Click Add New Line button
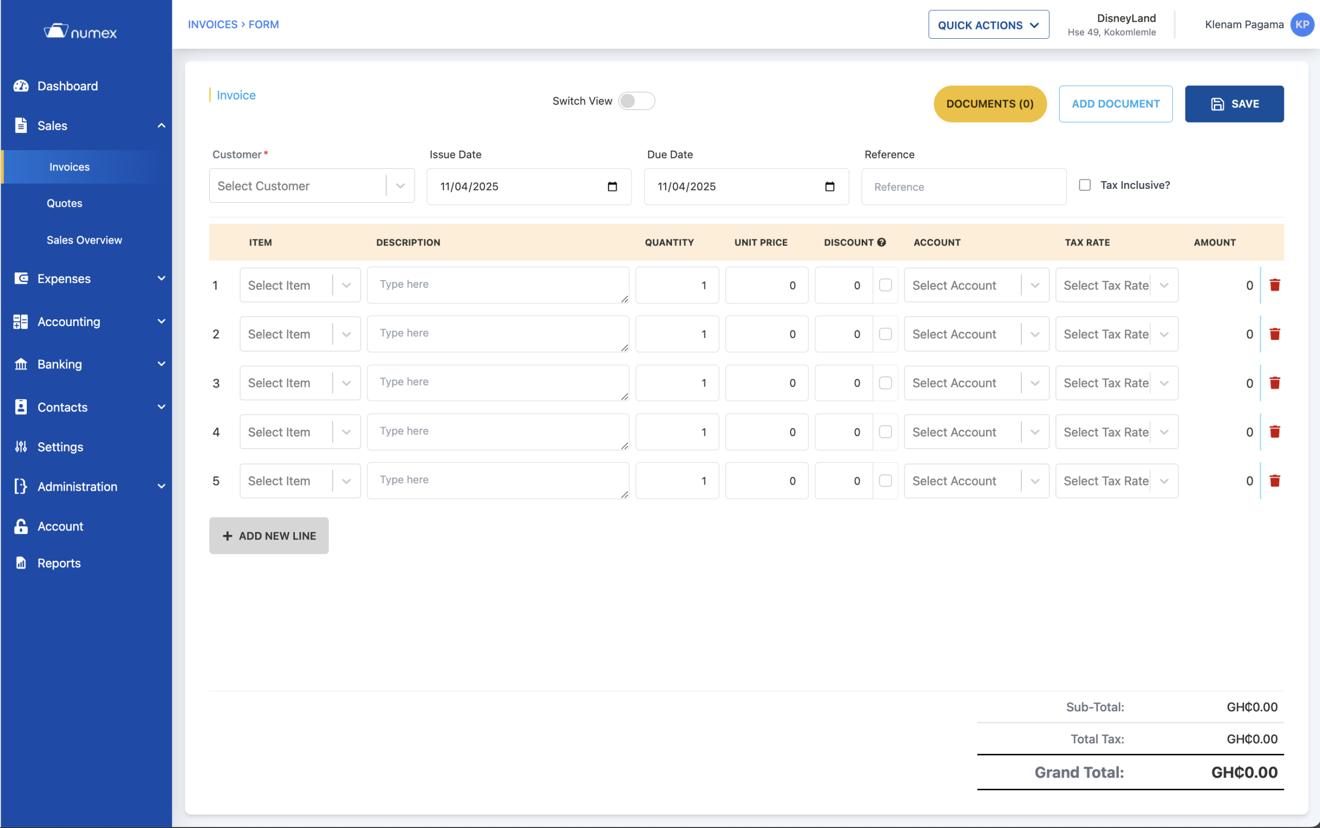Screen dimensions: 1320x828 (269, 535)
